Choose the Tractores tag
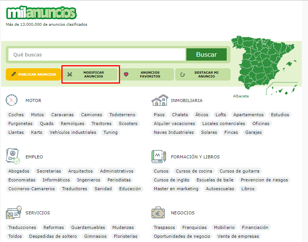 [101, 123]
